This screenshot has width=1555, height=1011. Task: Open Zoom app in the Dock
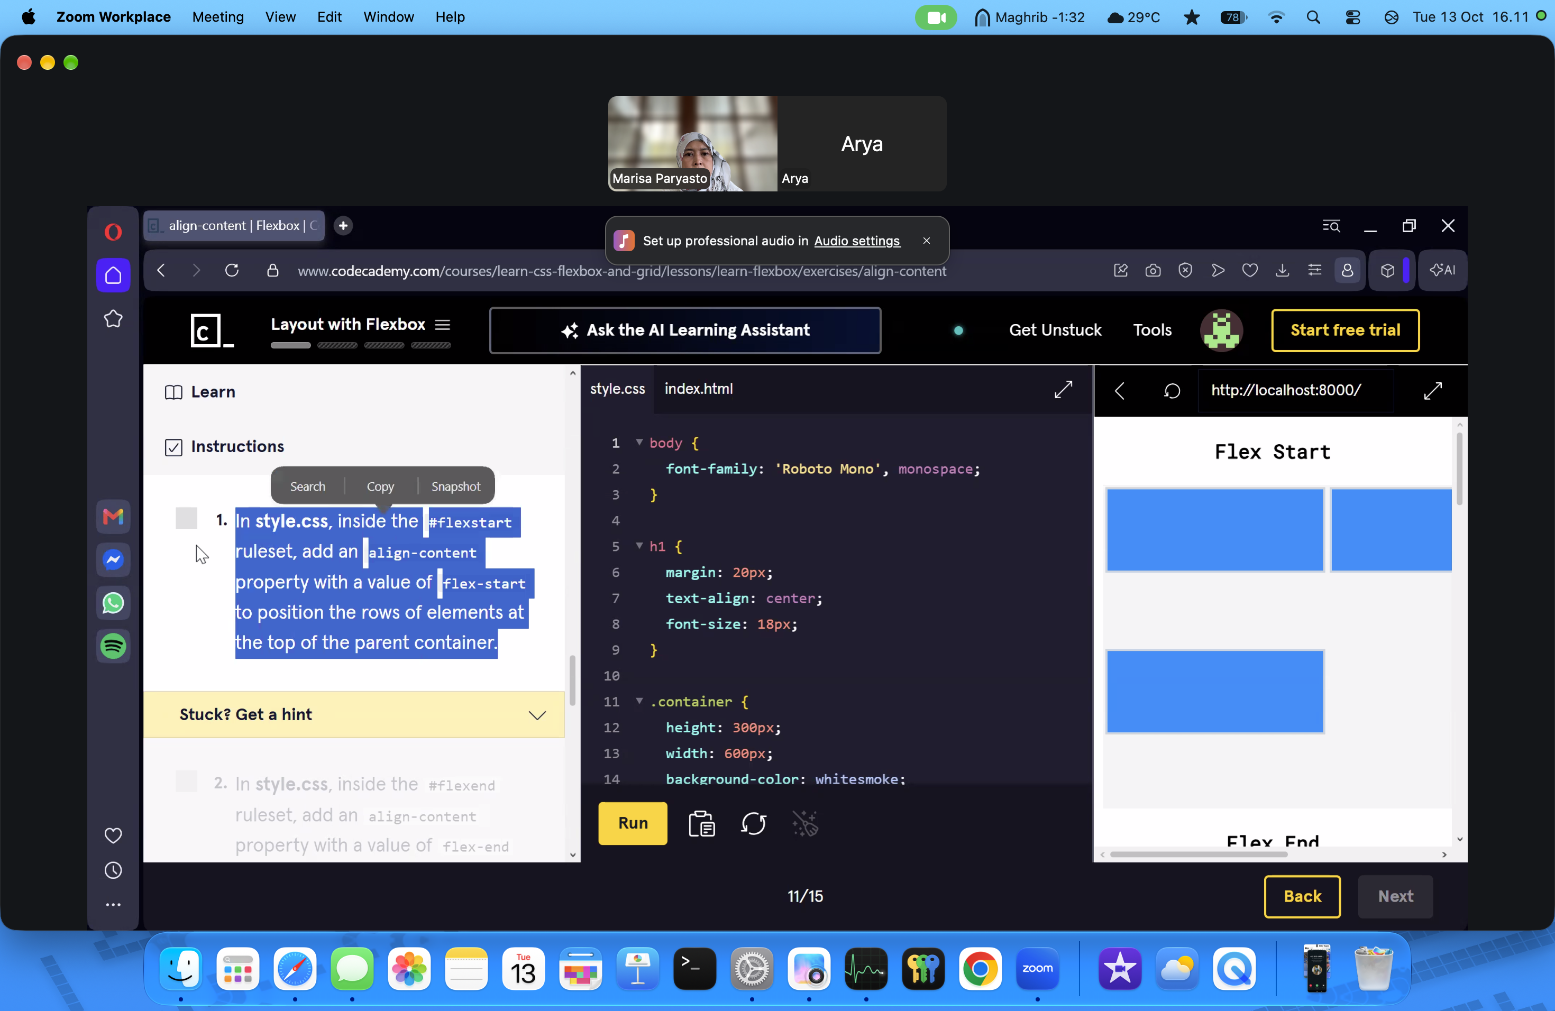point(1037,969)
